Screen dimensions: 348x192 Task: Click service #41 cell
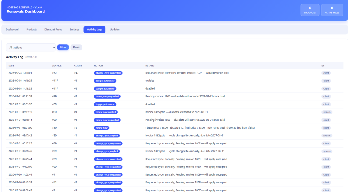tap(54, 183)
